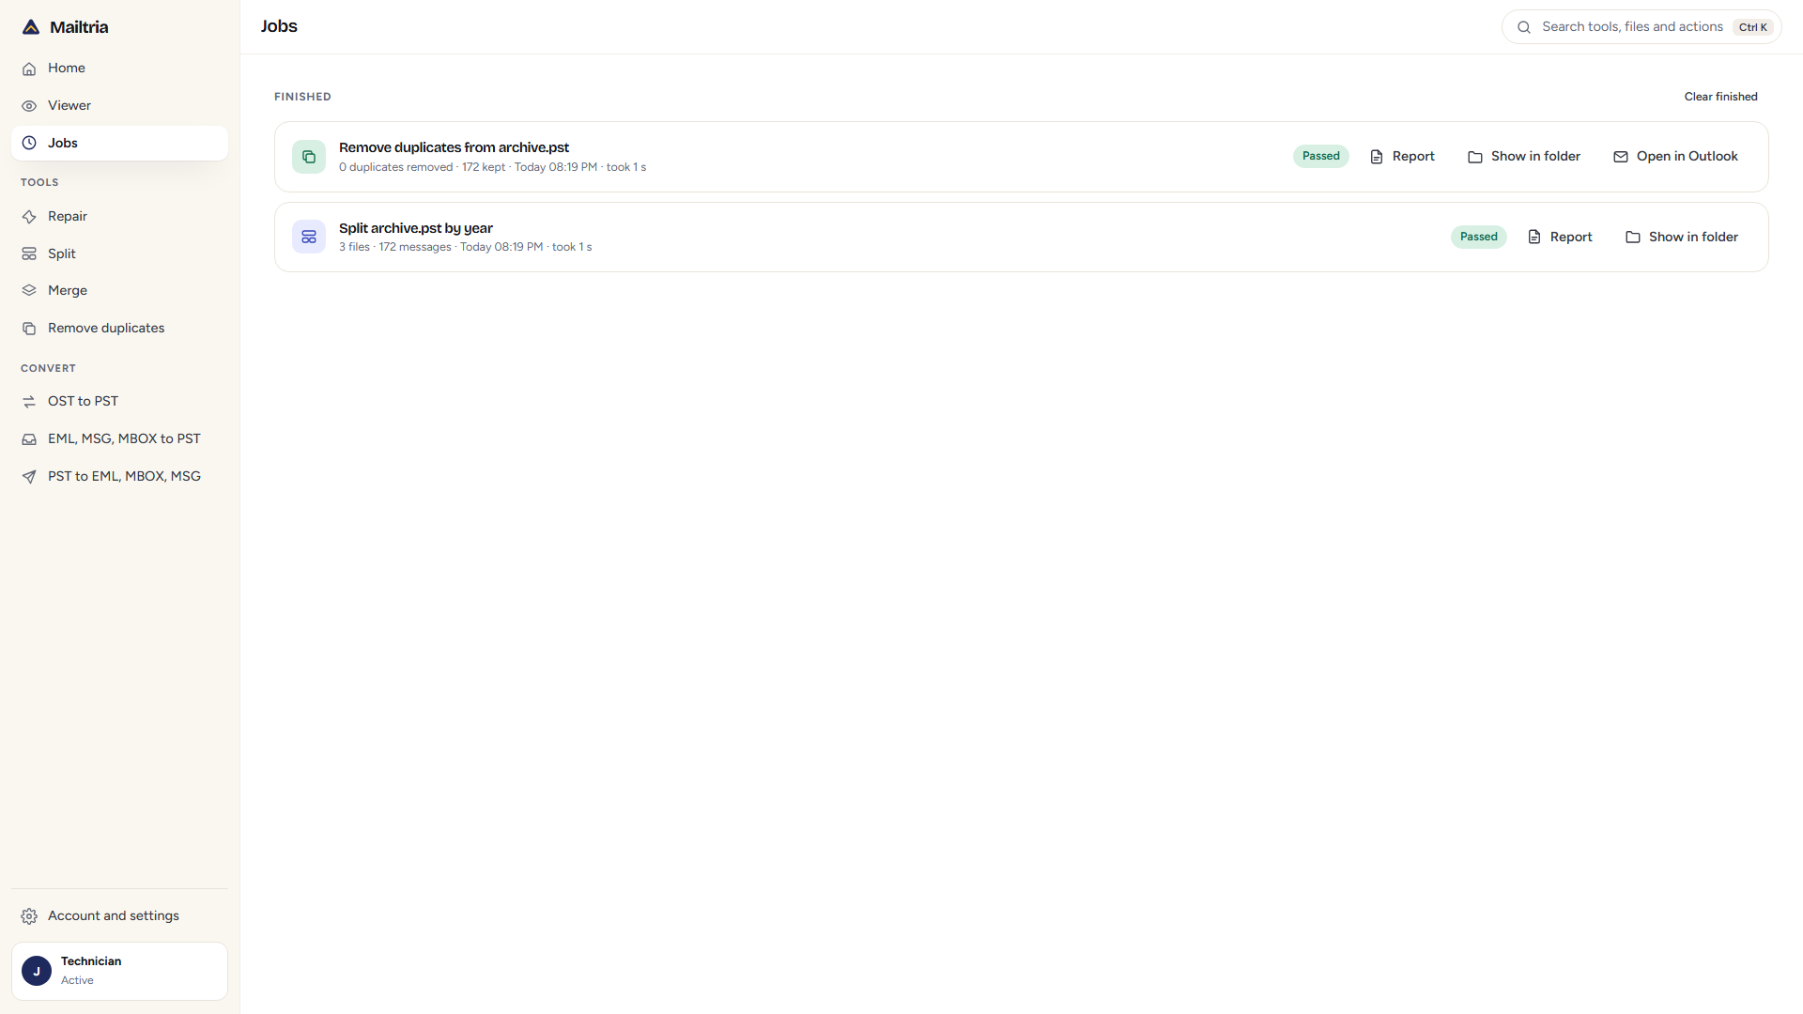The image size is (1803, 1014).
Task: Click the J avatar circle
Action: [x=37, y=971]
